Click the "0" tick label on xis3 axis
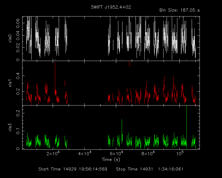Image resolution: width=222 pixels, height=178 pixels. pyautogui.click(x=18, y=149)
